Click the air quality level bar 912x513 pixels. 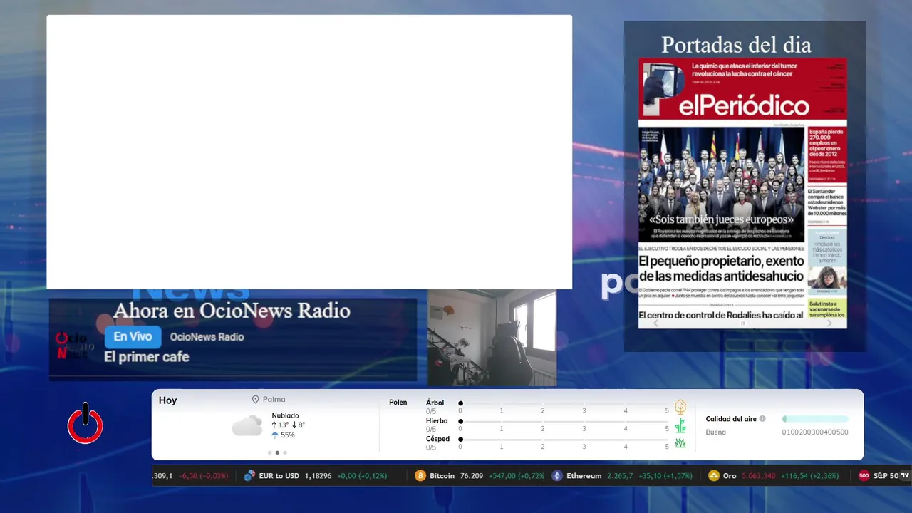[815, 419]
